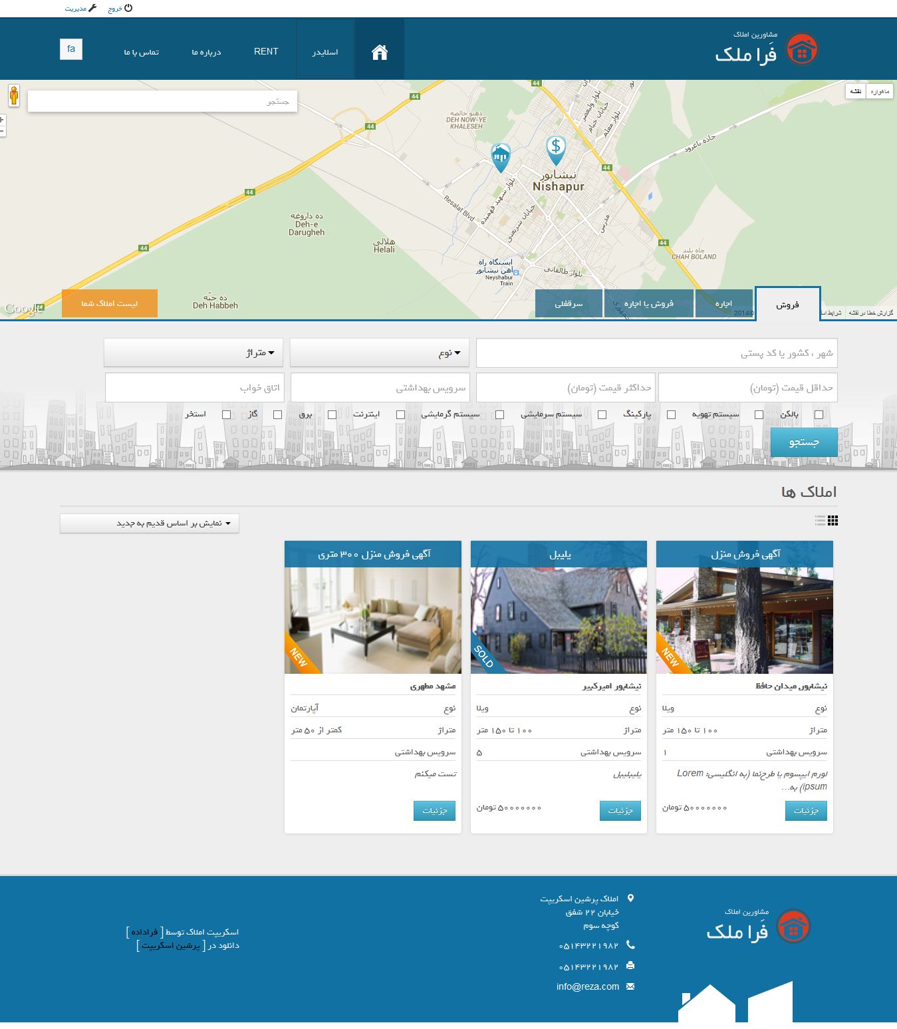Open the نوع dropdown

380,353
